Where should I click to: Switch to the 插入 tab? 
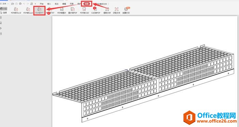[x=49, y=4]
